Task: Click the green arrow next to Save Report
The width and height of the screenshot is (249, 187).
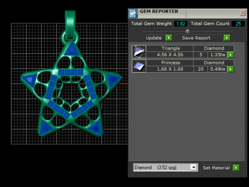Action: tap(227, 38)
